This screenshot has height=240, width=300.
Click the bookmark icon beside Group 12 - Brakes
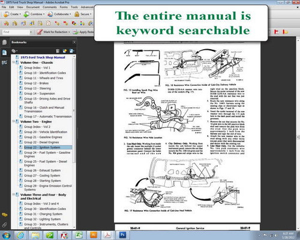click(21, 83)
